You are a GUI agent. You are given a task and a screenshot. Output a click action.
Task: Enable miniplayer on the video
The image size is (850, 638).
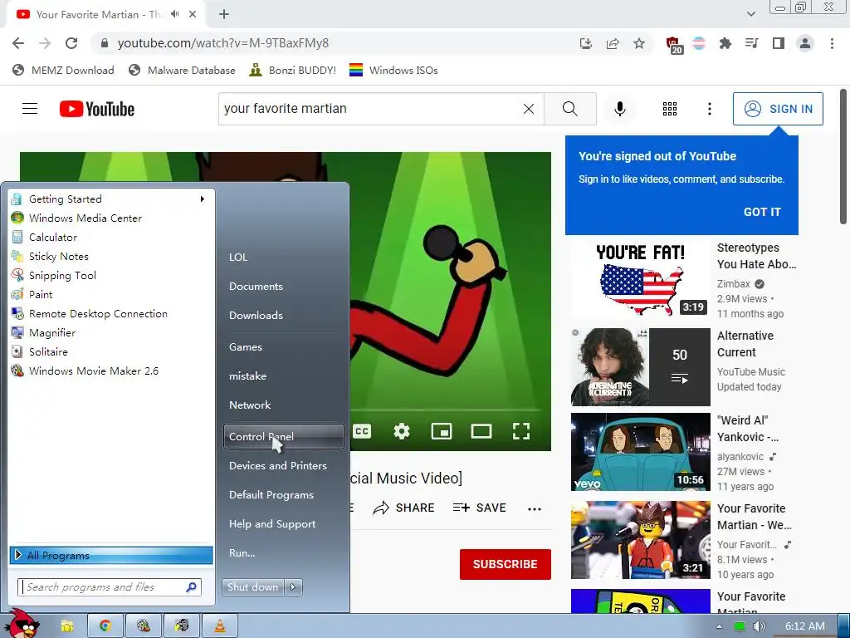[x=442, y=431]
